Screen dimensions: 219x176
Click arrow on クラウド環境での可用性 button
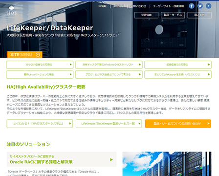[x=70, y=65]
